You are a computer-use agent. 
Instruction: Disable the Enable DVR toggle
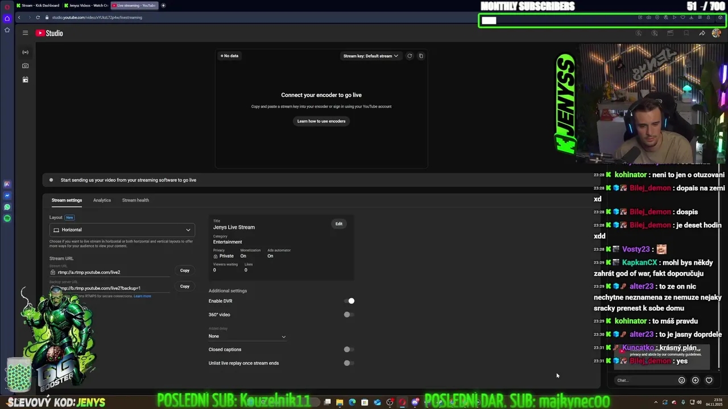(x=349, y=301)
